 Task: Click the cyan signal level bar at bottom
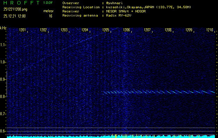(x=109, y=137)
